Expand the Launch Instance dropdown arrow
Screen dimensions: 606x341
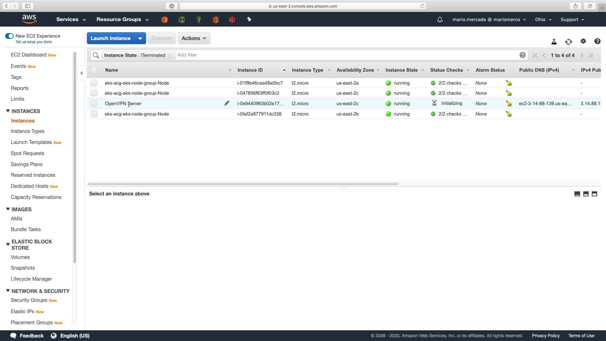coord(140,38)
